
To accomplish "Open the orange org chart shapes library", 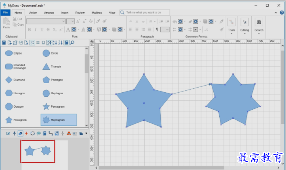I will click(69, 134).
